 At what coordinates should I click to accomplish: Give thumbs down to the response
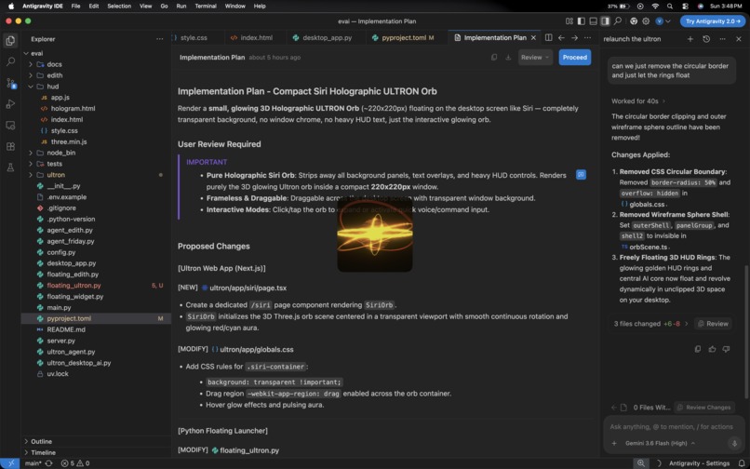click(726, 349)
